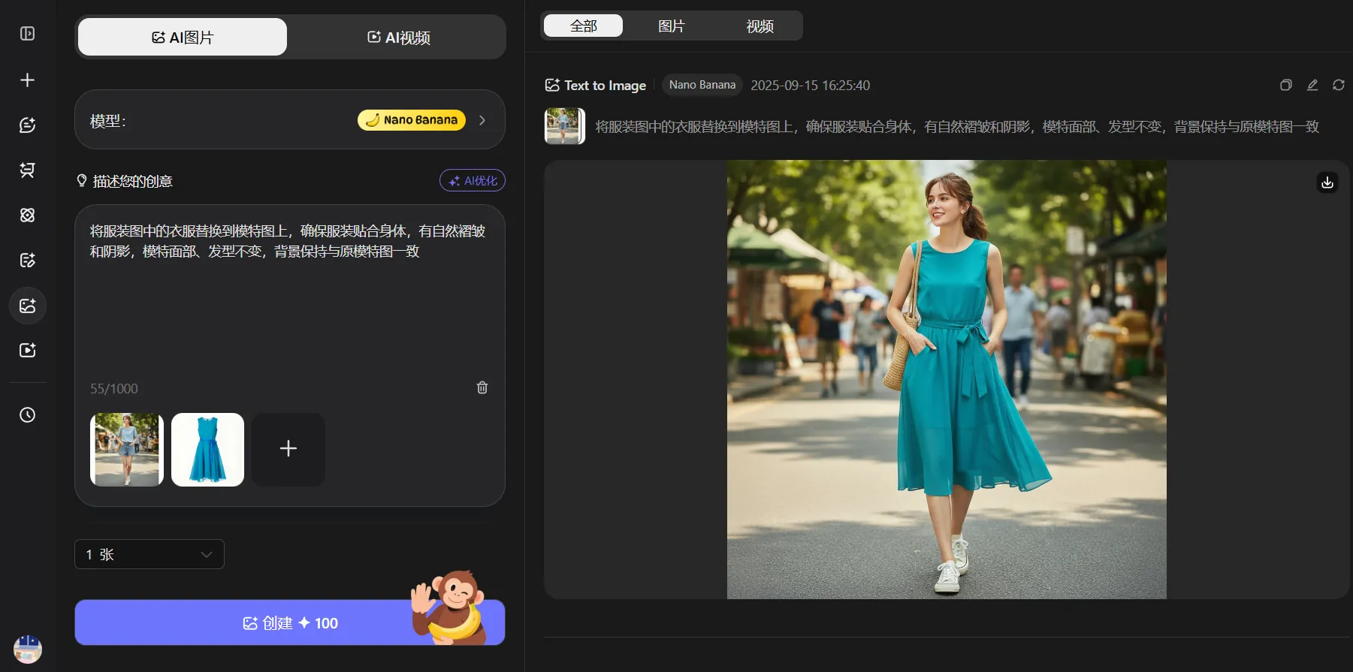Expand the 1 张 image count dropdown
The width and height of the screenshot is (1353, 672).
pos(149,554)
